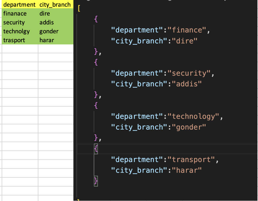258x201 pixels.
Task: Click the 'addis' spreadsheet cell
Action: click(56, 22)
